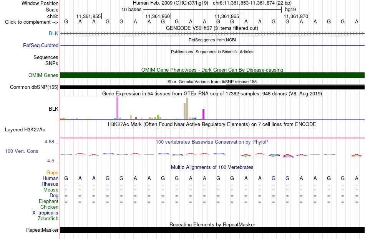
Task: Click the H3K27Ac Mark track title
Action: [212, 124]
